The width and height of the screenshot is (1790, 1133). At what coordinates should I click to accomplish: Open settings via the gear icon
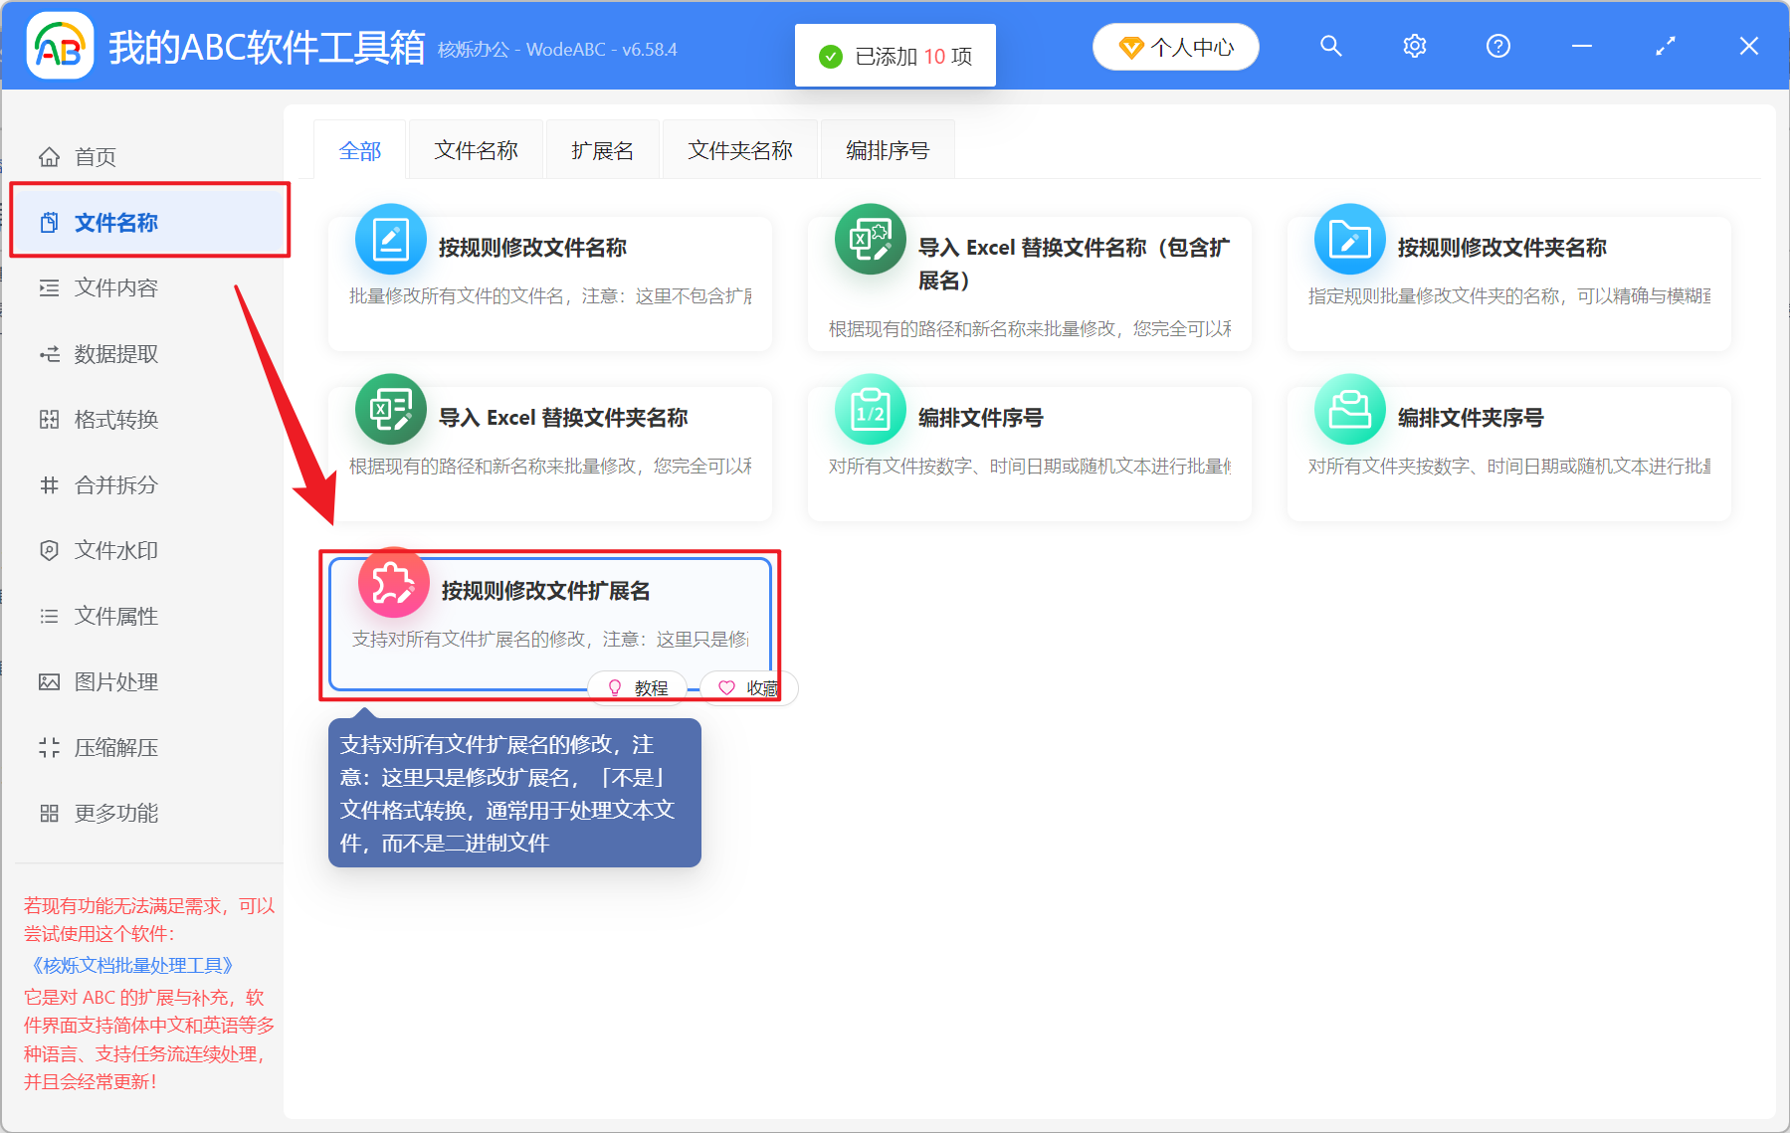tap(1414, 46)
